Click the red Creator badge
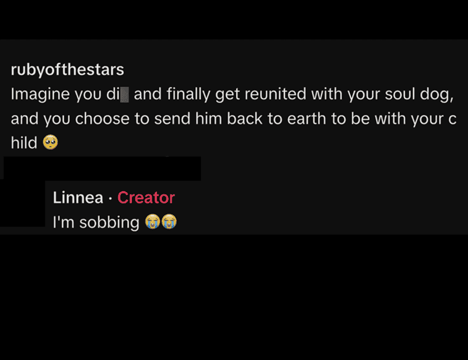 (146, 198)
